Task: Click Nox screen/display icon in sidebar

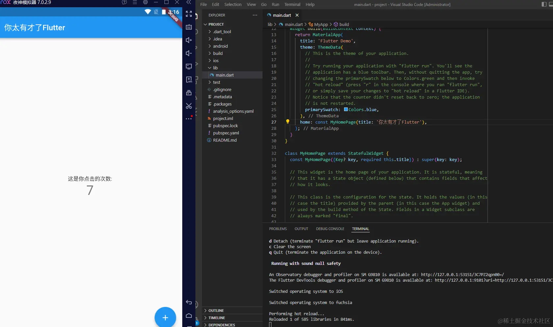Action: [189, 66]
